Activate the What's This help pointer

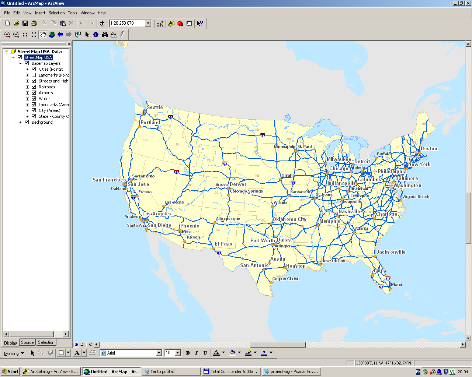point(200,23)
